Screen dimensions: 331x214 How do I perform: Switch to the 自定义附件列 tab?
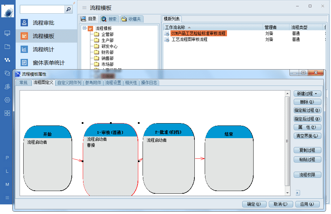point(69,83)
